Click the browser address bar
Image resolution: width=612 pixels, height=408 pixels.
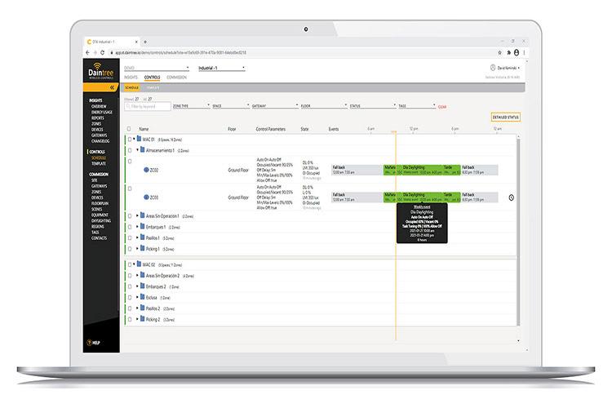300,53
